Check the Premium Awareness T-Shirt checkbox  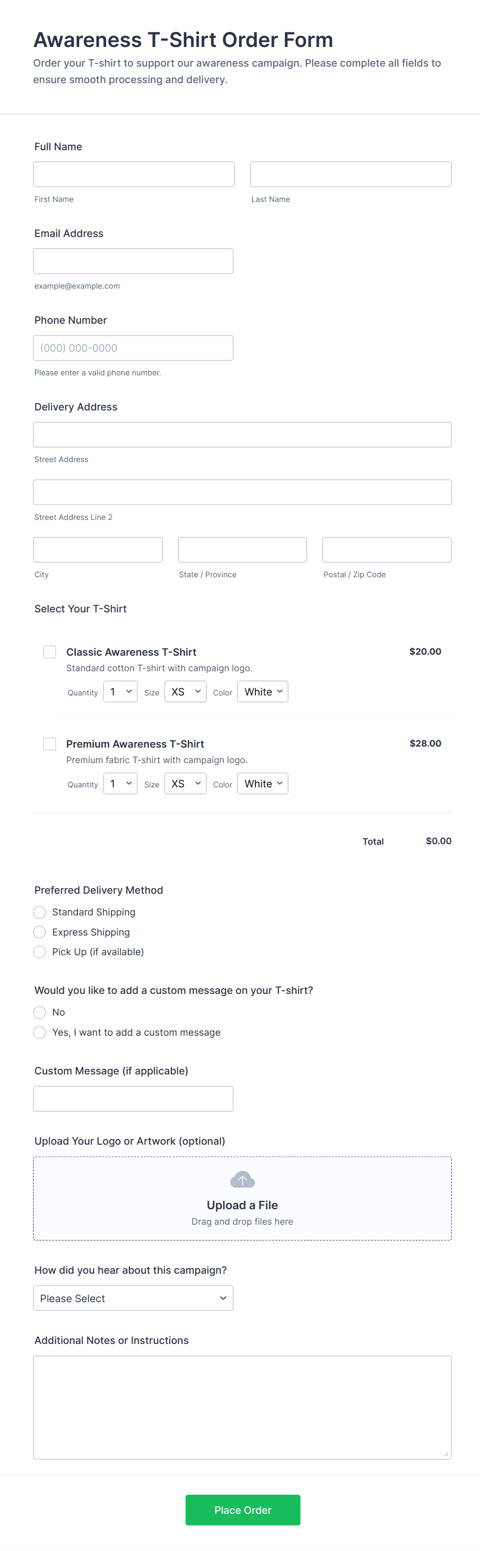(x=50, y=744)
